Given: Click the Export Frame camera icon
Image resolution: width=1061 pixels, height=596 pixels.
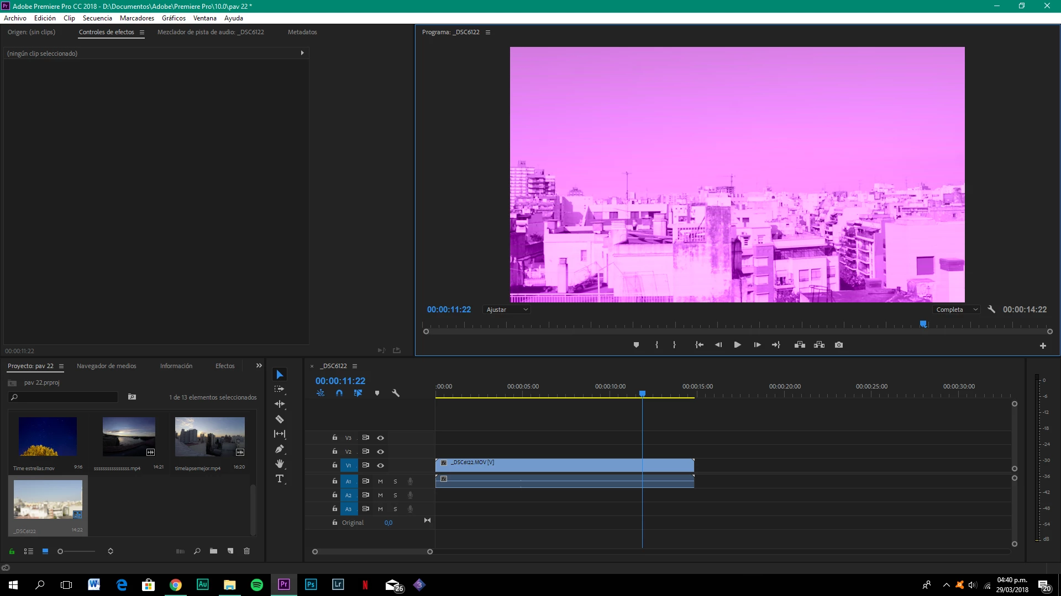Looking at the screenshot, I should click(x=839, y=345).
